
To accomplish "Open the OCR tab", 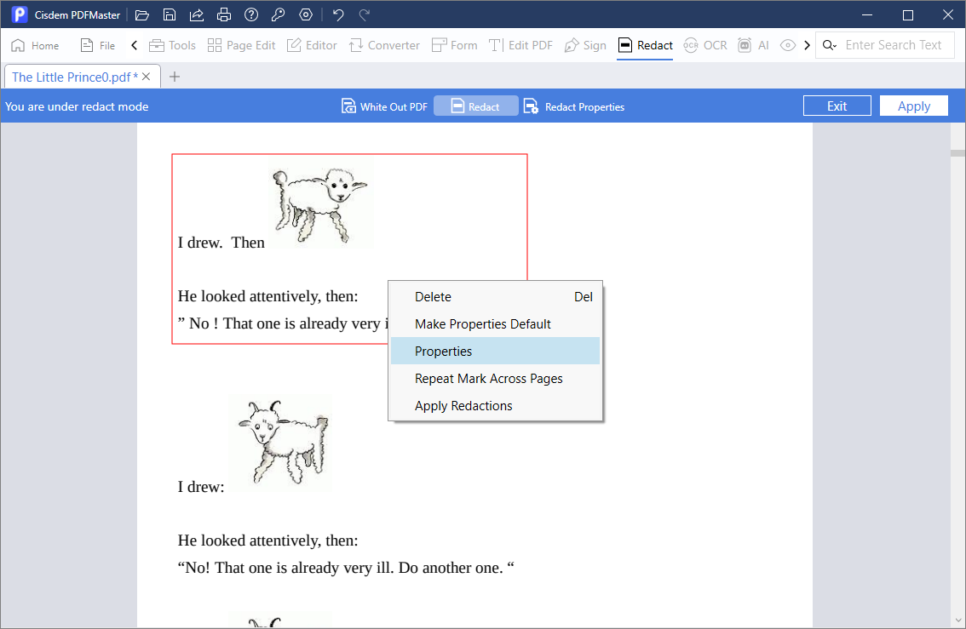I will coord(705,46).
